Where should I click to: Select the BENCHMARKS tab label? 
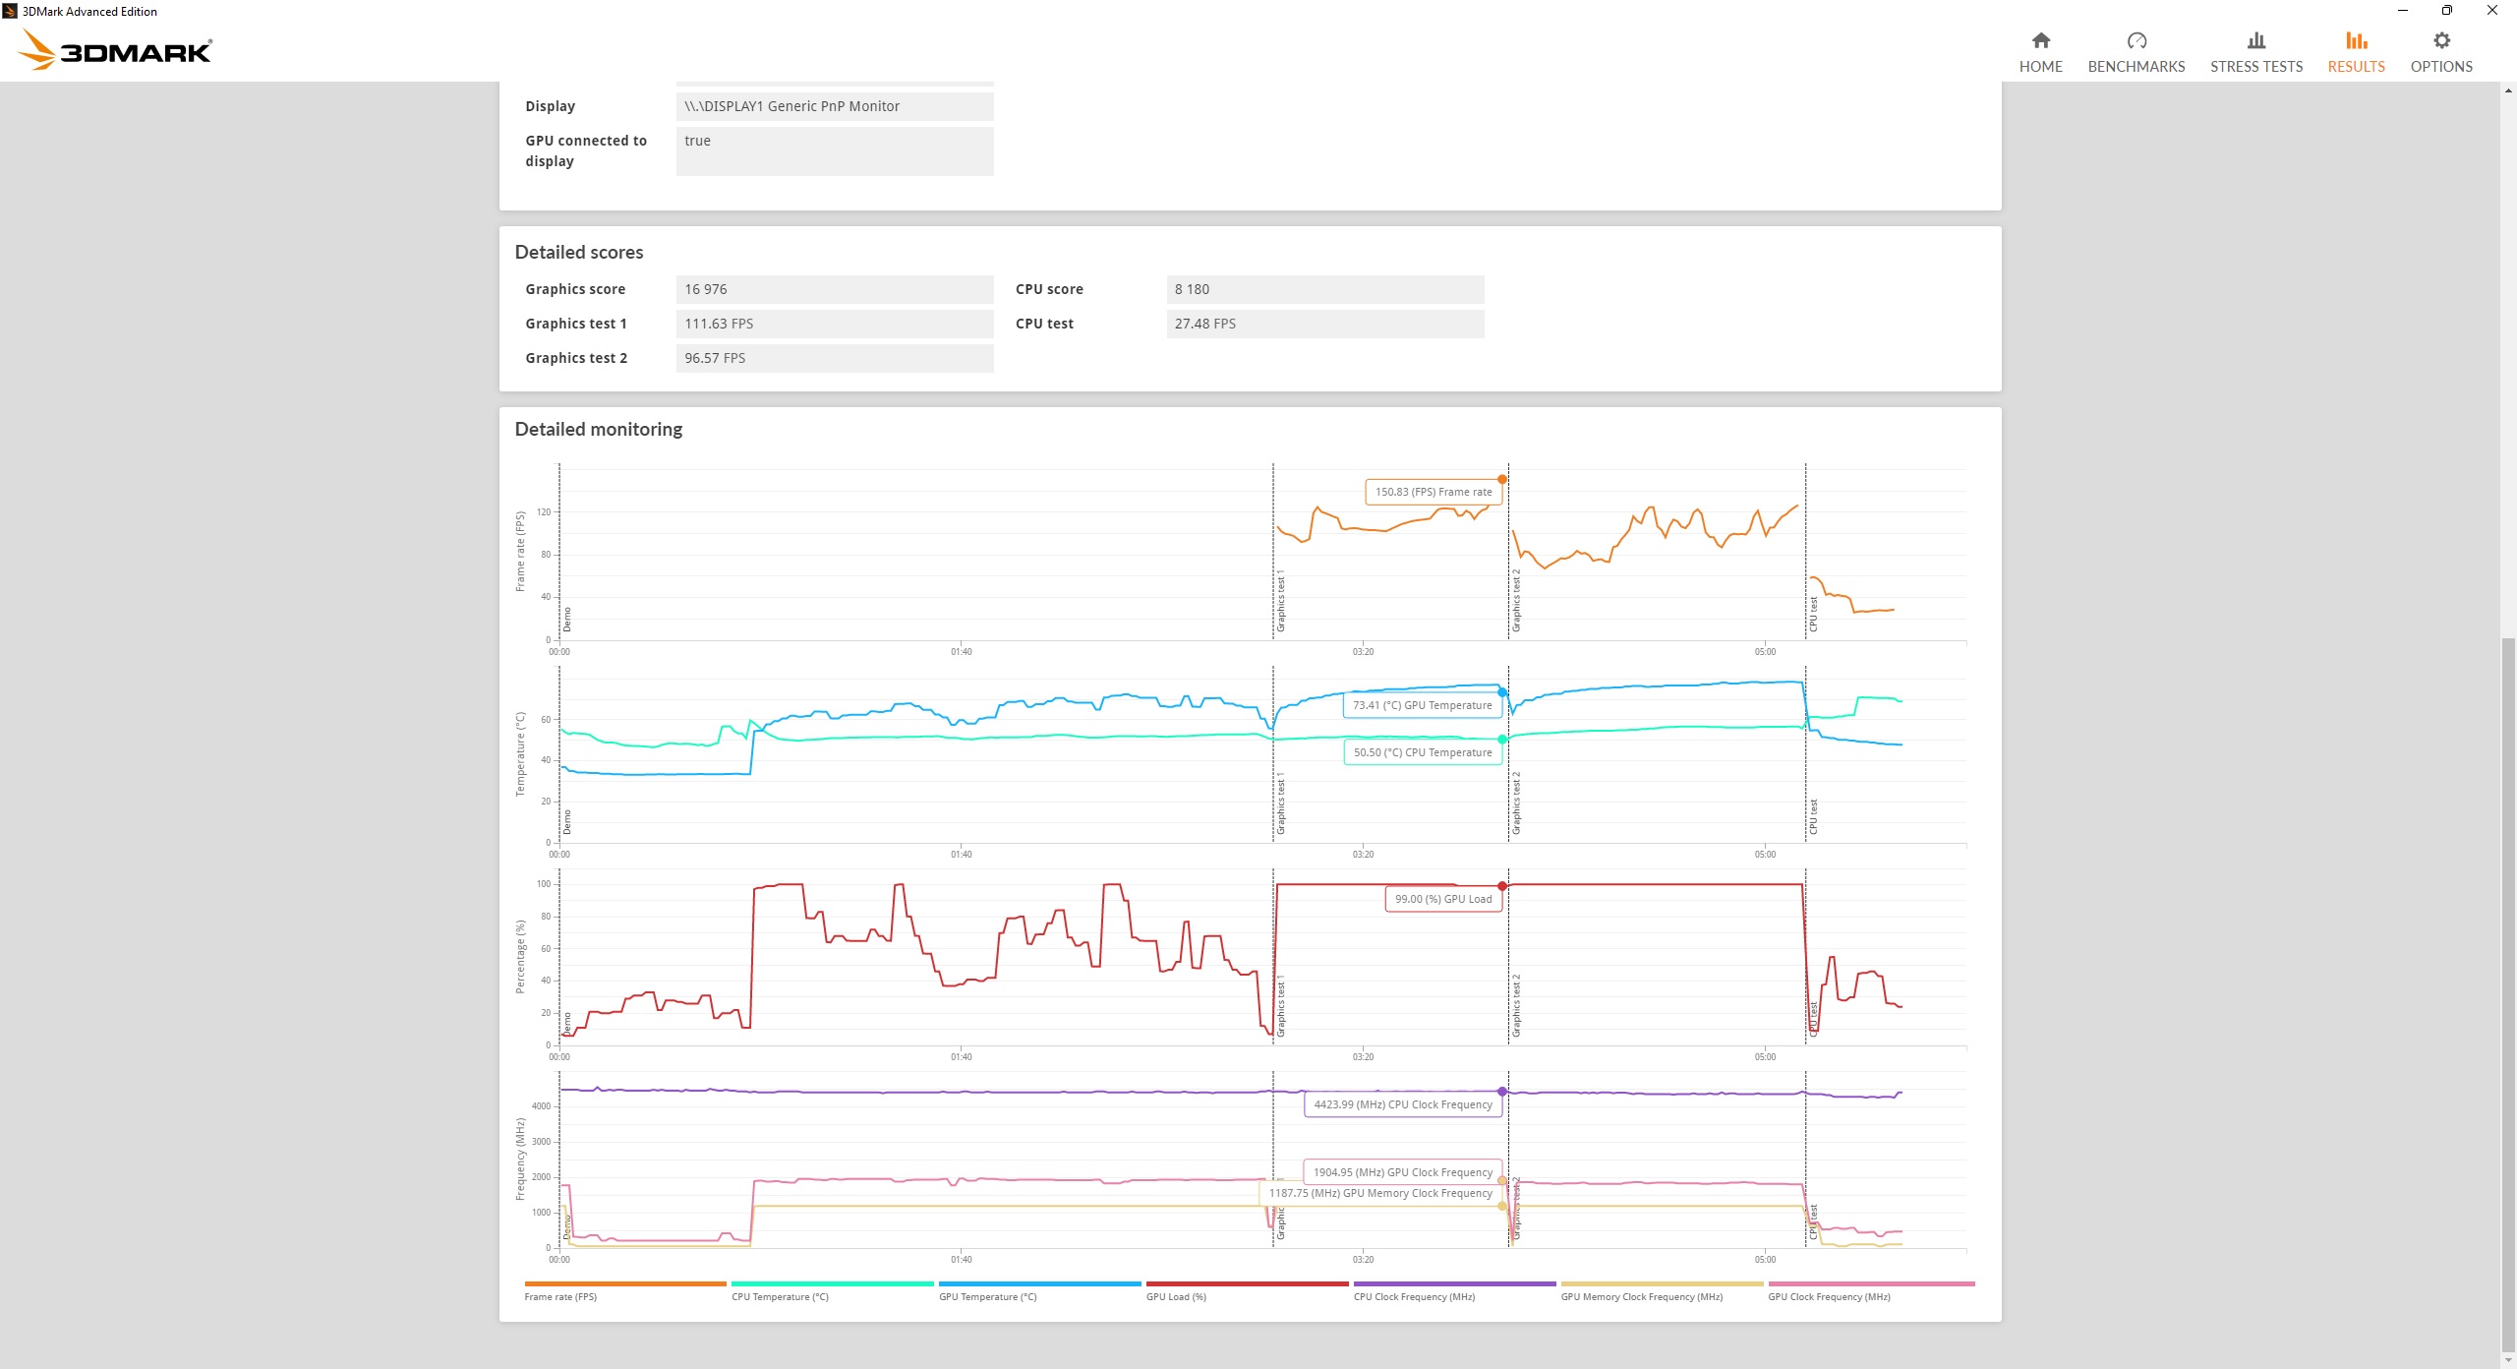[2136, 67]
